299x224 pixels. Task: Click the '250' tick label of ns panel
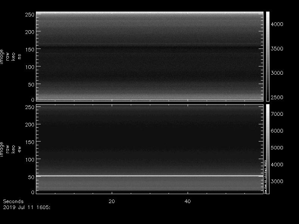[x=30, y=15]
